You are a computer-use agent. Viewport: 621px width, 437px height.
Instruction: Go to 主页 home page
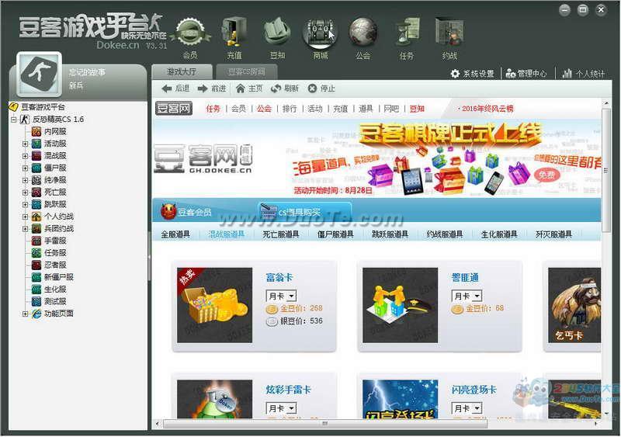pyautogui.click(x=249, y=88)
